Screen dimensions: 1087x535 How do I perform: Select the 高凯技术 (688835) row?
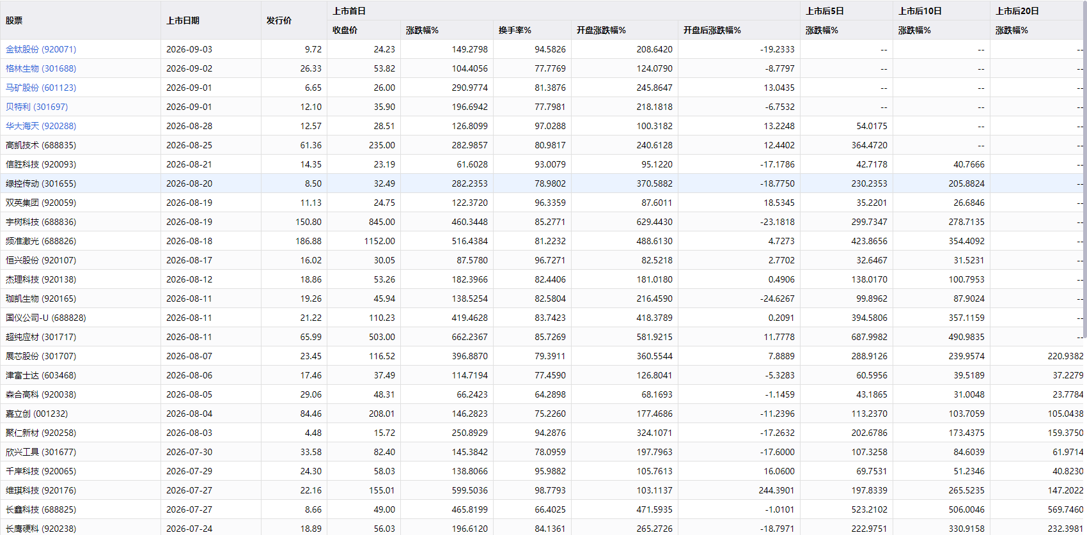click(543, 145)
